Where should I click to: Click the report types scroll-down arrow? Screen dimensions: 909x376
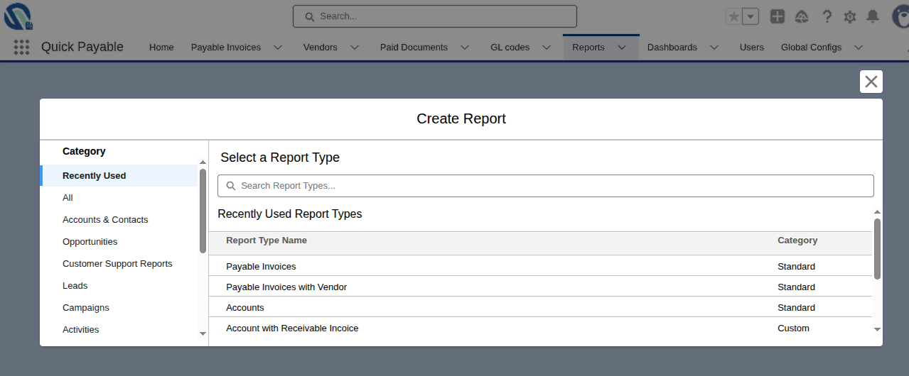tap(877, 329)
